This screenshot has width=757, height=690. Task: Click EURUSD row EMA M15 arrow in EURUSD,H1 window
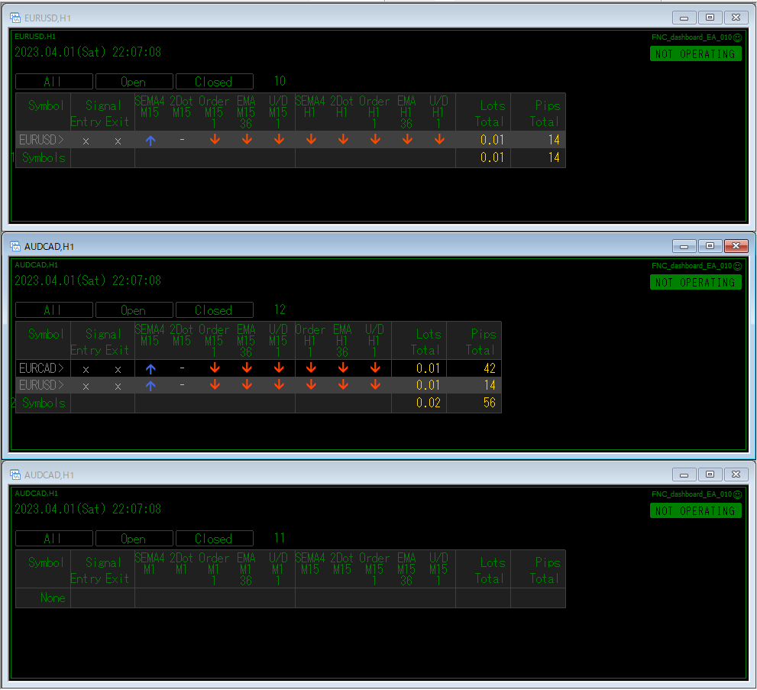tap(247, 140)
